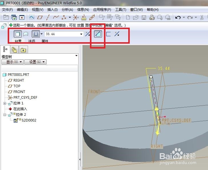
Task: Click the blind depth option button
Action: 36,34
